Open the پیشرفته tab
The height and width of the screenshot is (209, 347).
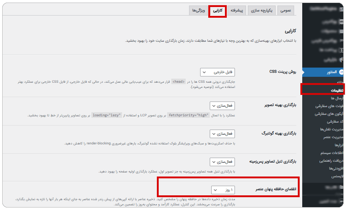pos(236,10)
